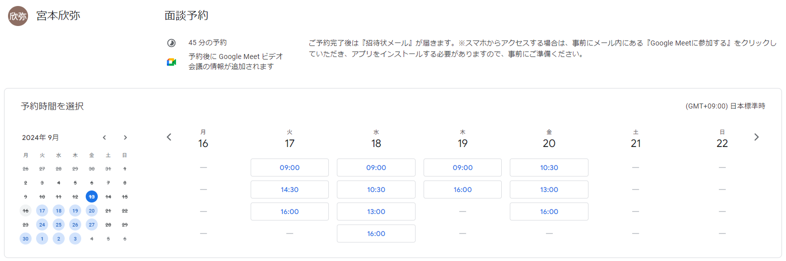Select the highlighted date 13 in calendar
The height and width of the screenshot is (261, 786).
(x=92, y=196)
